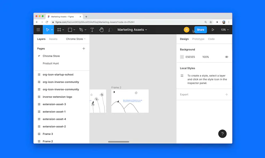
Task: Expand the shape tools chevron
Action: tap(74, 30)
